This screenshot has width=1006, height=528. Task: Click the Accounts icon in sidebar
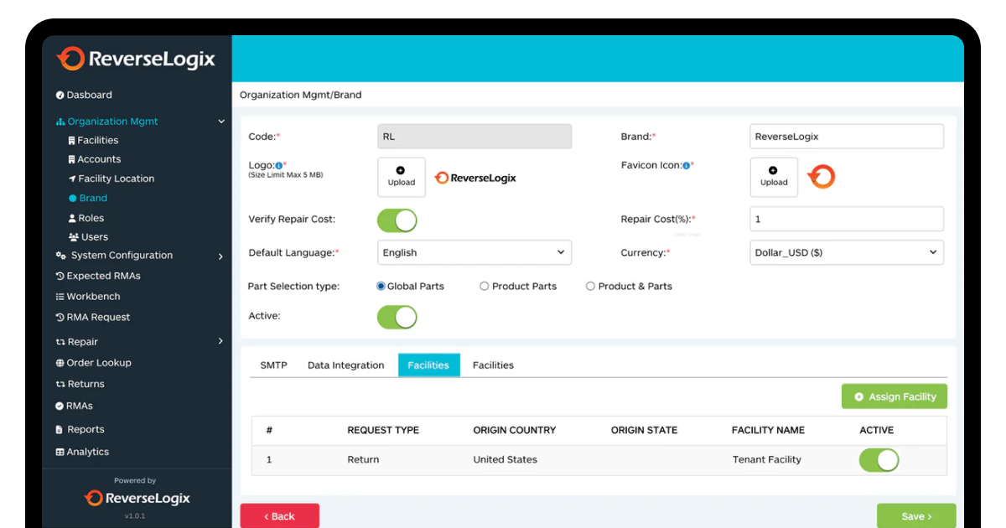(x=71, y=159)
